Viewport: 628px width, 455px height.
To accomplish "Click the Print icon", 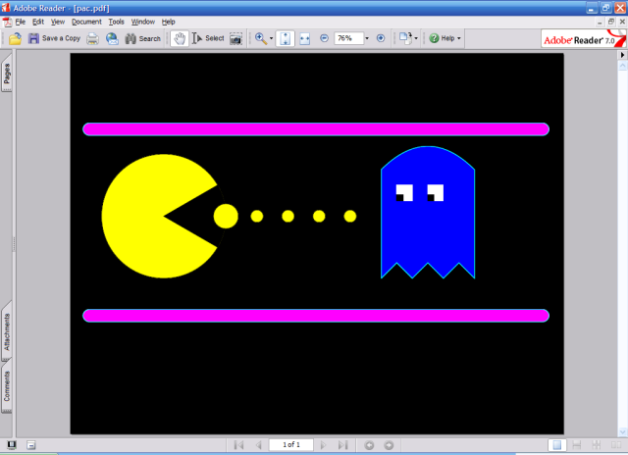I will coord(93,38).
